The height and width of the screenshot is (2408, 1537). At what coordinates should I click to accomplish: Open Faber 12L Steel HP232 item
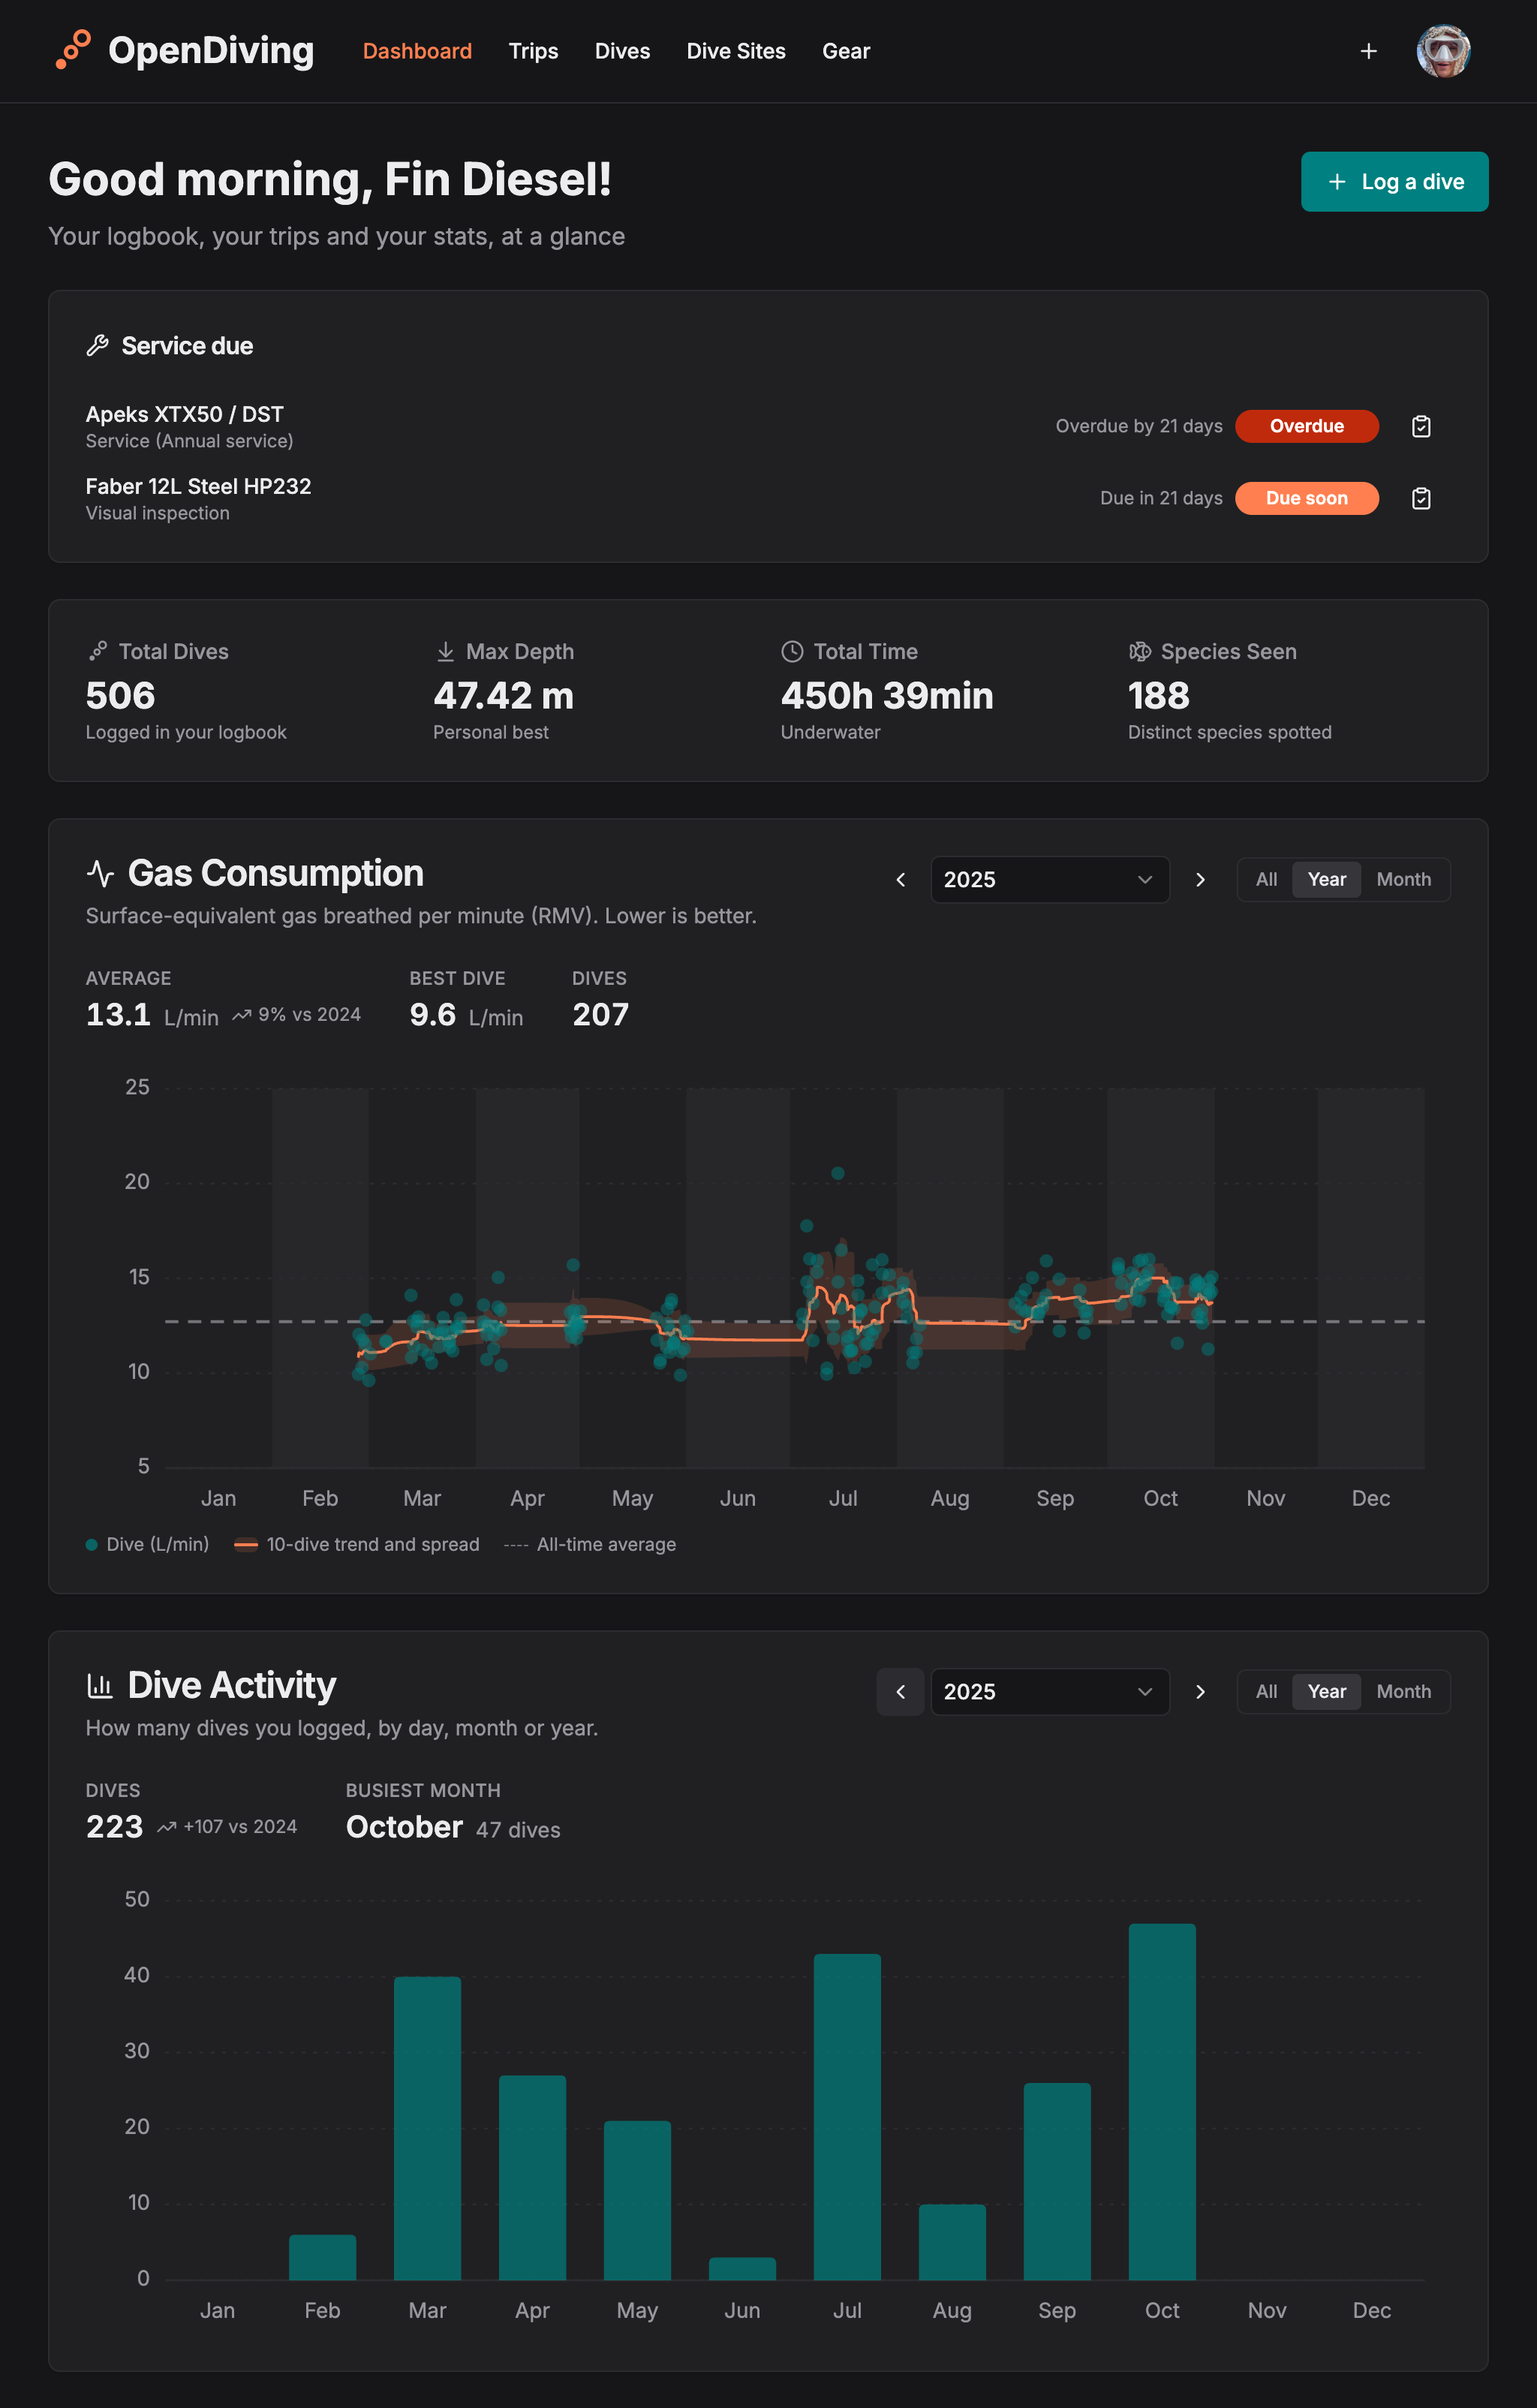[198, 486]
